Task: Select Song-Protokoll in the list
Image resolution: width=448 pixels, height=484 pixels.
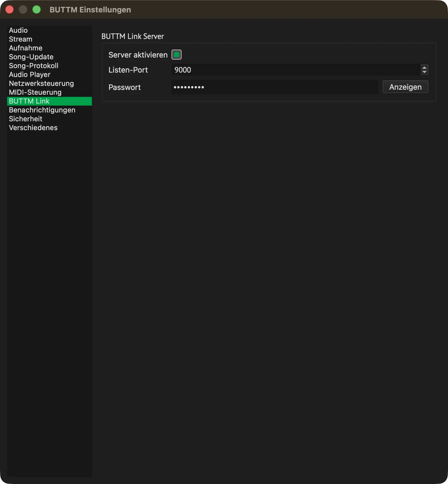Action: tap(49, 66)
